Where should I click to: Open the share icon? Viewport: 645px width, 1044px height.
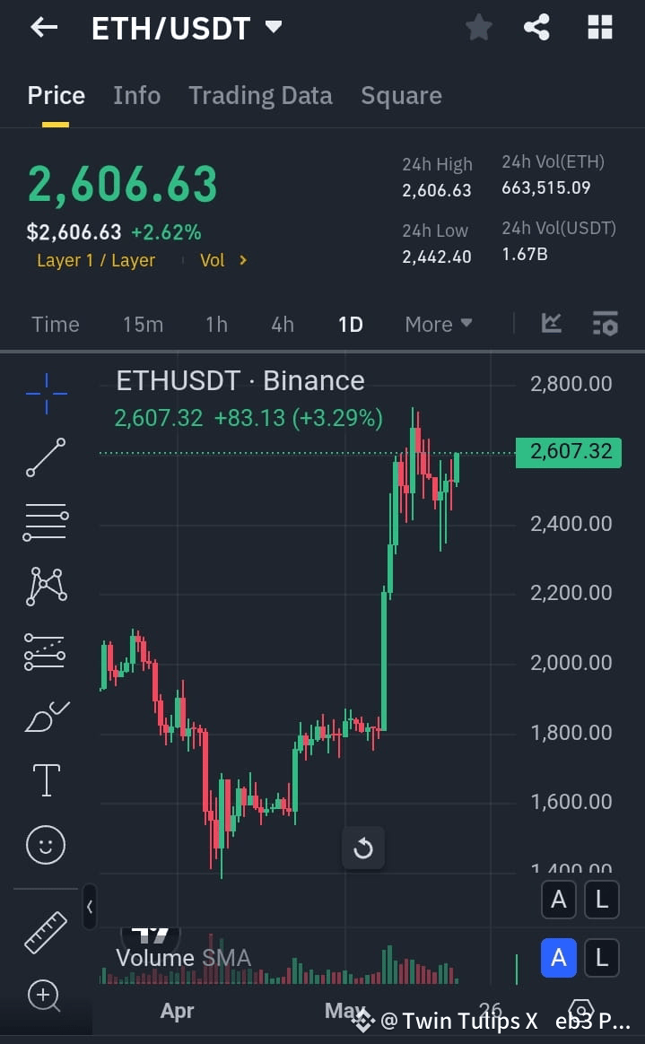(x=536, y=28)
